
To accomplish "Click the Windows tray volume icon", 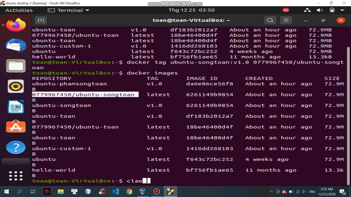I will coord(304,192).
